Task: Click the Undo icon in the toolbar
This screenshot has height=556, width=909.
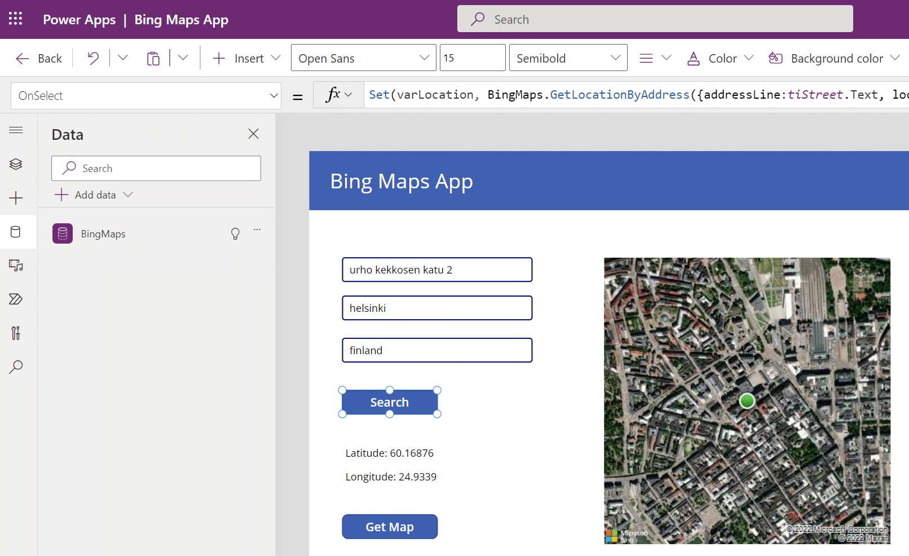Action: [92, 58]
